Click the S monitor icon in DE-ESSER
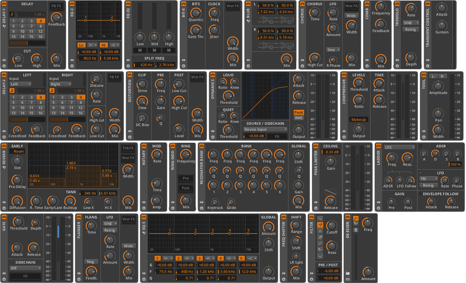Image resolution: width=466 pixels, height=283 pixels. [x=356, y=230]
